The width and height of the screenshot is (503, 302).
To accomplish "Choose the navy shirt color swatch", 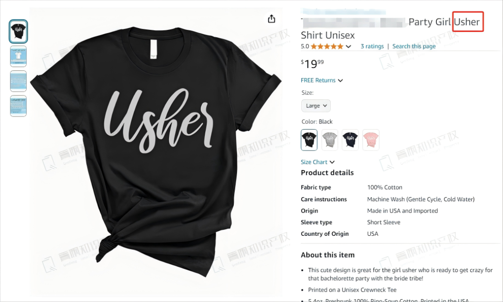I will pyautogui.click(x=350, y=140).
